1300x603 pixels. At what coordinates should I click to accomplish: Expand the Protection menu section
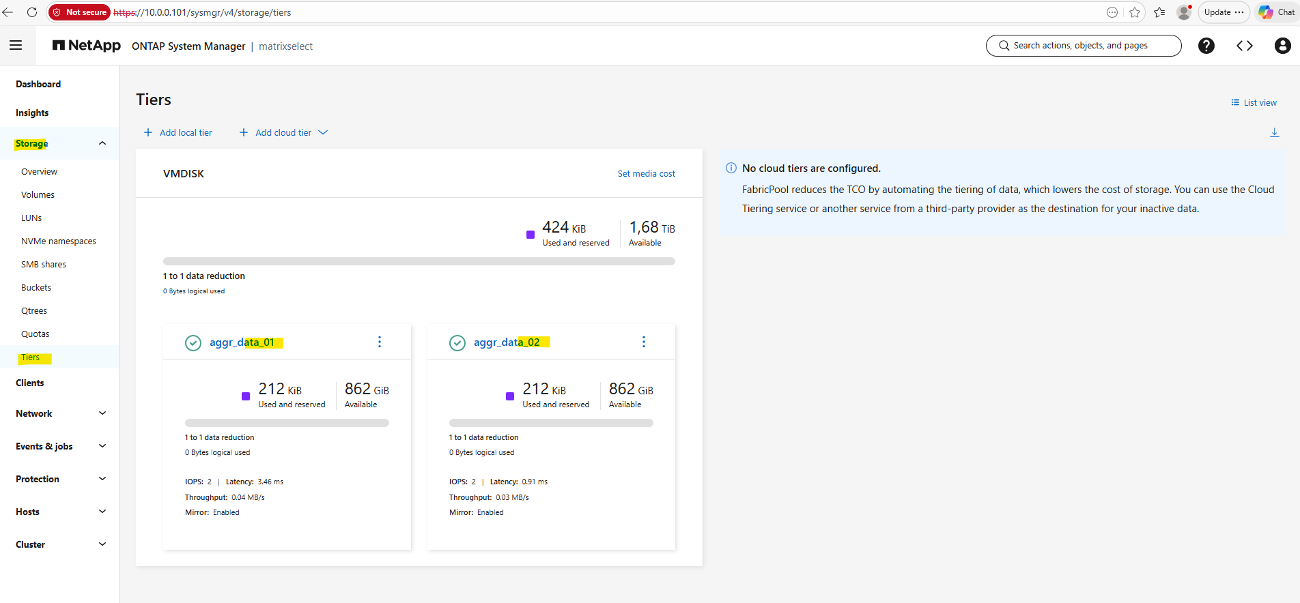[x=102, y=479]
